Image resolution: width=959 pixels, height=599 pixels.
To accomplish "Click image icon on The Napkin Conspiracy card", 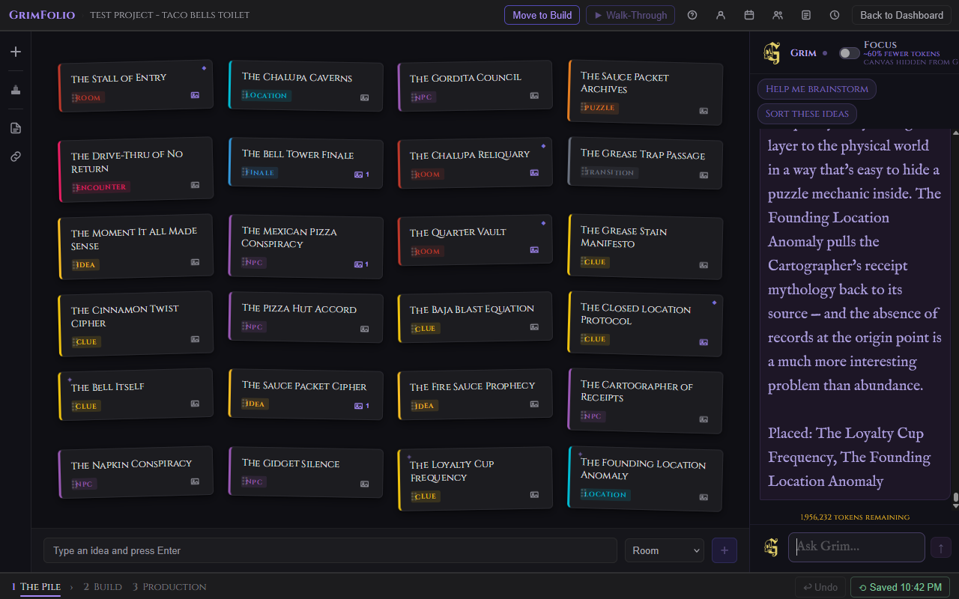I will pos(195,481).
